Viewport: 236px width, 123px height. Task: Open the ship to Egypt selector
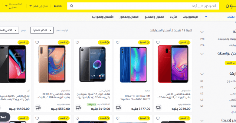[x=38, y=6]
